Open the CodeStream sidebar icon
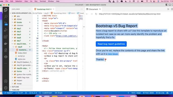 tap(6, 50)
